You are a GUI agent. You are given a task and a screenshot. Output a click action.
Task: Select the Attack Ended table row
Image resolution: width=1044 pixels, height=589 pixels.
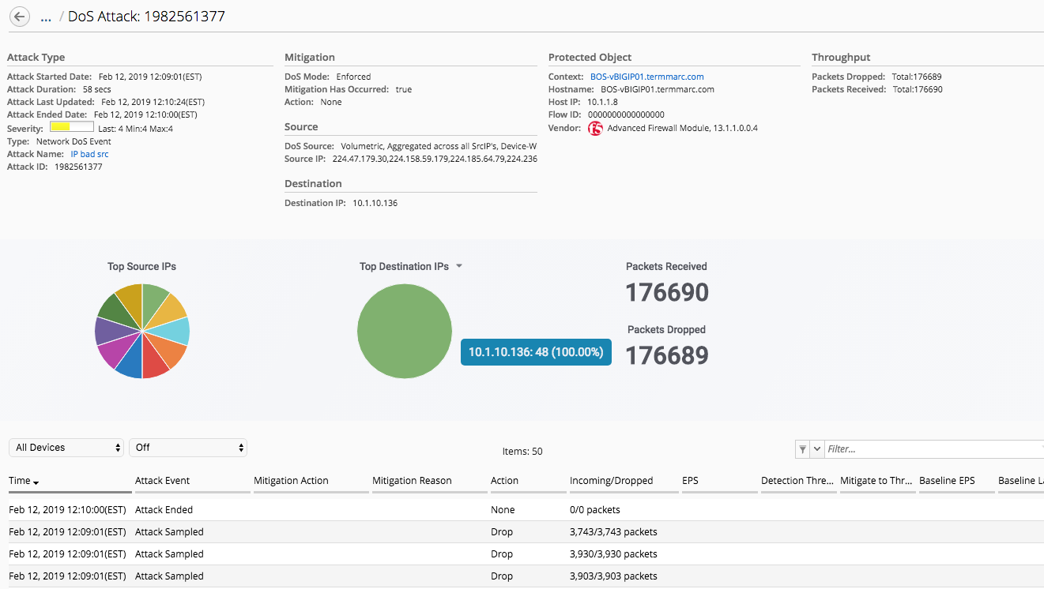click(x=316, y=509)
